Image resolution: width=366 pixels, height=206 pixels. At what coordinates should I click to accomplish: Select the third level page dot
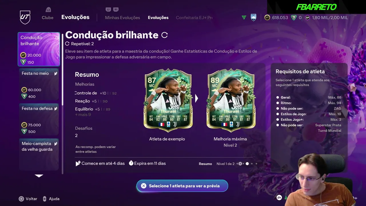tap(256, 164)
